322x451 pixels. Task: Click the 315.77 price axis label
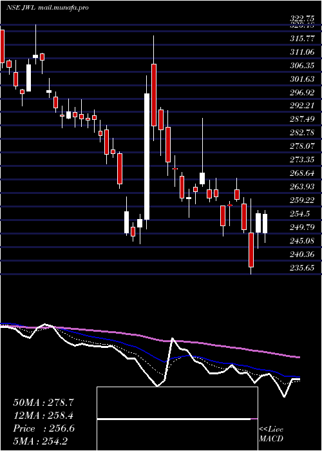pyautogui.click(x=303, y=38)
